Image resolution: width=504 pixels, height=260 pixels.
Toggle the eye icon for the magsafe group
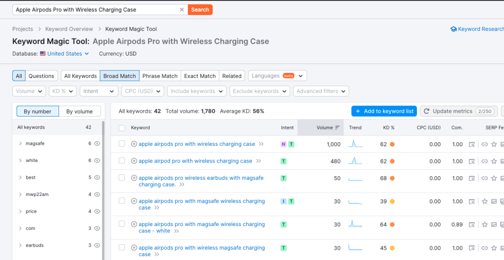[97, 144]
